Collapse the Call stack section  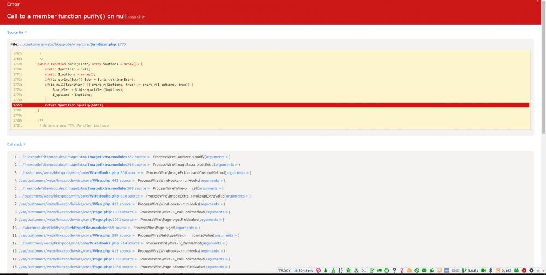point(16,144)
